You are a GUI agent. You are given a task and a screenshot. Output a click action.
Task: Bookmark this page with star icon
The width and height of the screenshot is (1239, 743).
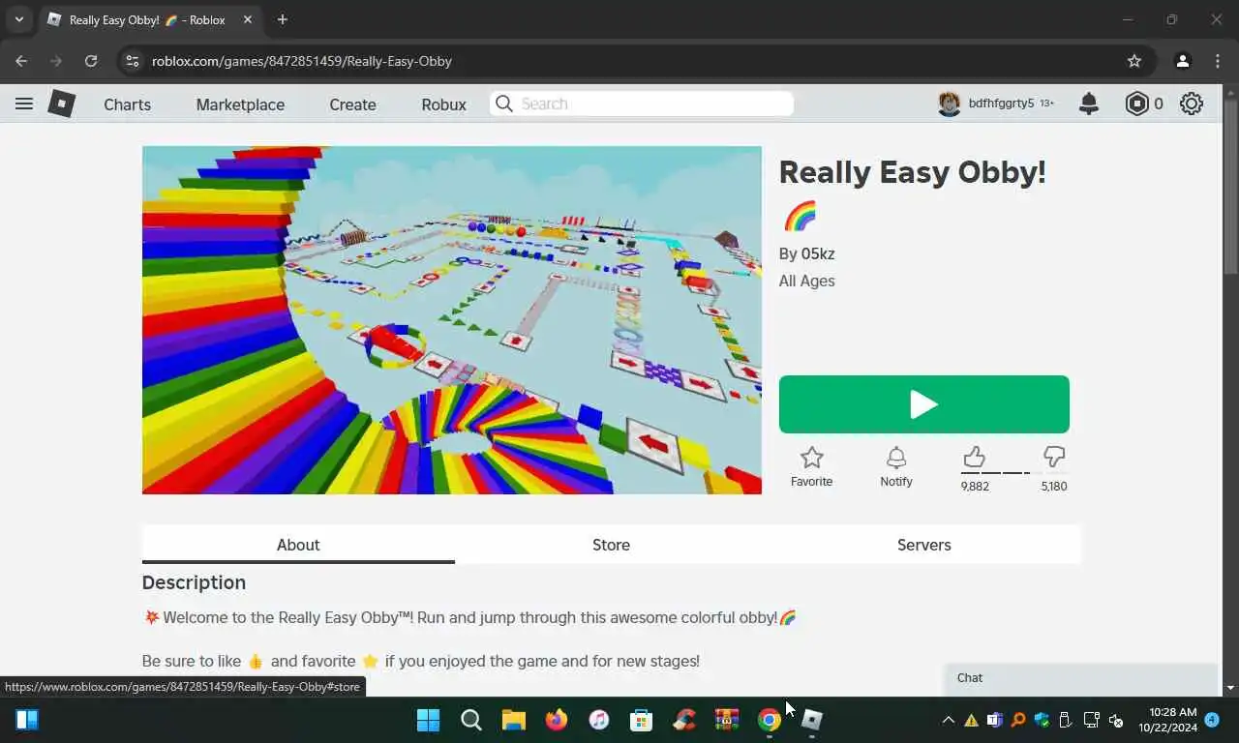tap(1134, 61)
